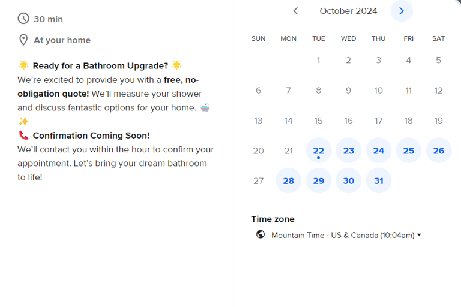Pick Friday October 25 date

(x=408, y=151)
